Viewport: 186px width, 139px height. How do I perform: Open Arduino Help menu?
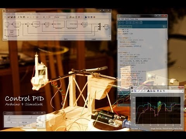click(x=136, y=19)
